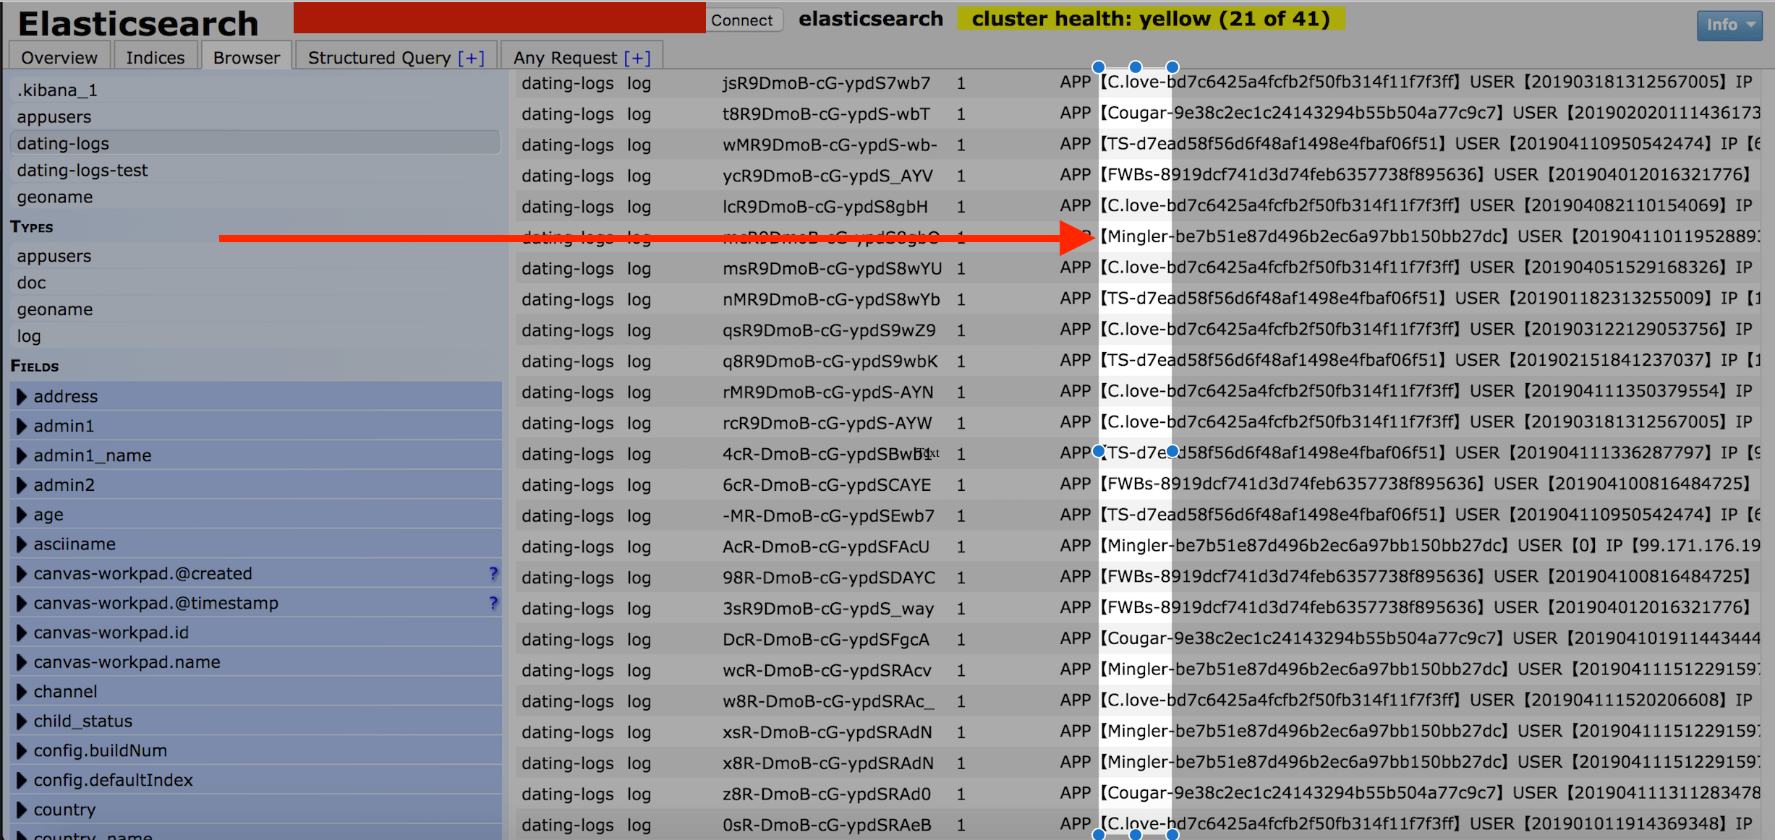Screen dimensions: 1775x840
Task: Filter by the geoname type under Types
Action: coord(255,309)
